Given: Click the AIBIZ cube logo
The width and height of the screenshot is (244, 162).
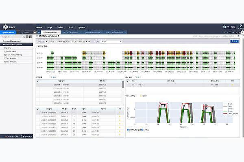Looking at the screenshot, I should (5, 27).
